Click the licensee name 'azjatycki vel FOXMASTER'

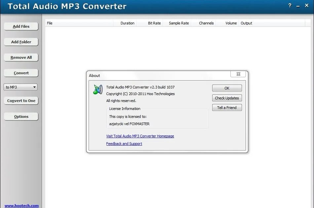coord(129,124)
